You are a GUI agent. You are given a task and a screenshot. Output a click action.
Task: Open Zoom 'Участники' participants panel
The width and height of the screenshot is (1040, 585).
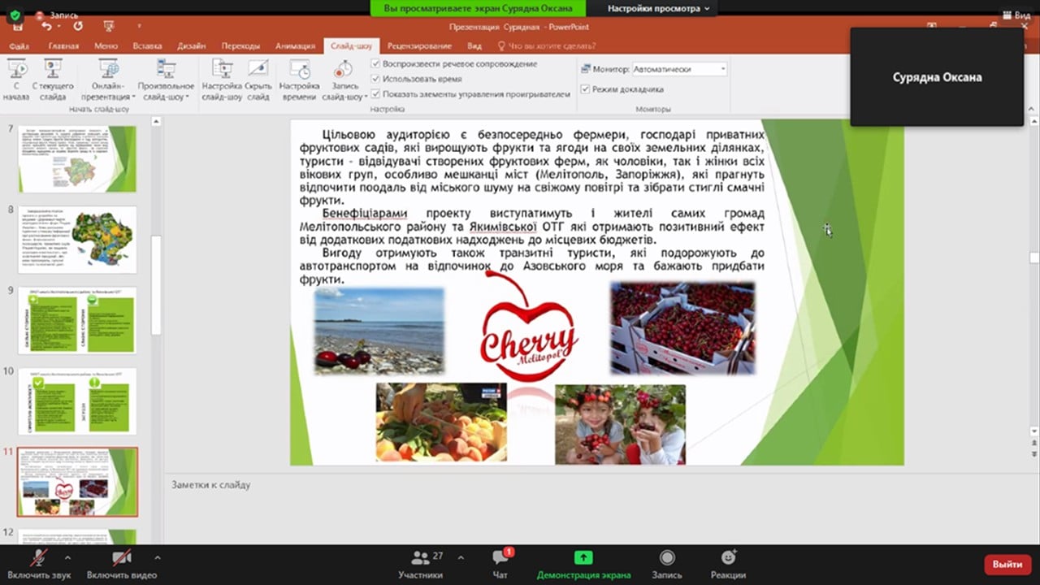420,558
